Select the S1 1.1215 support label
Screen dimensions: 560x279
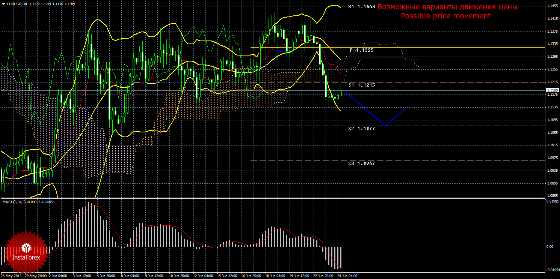[361, 85]
